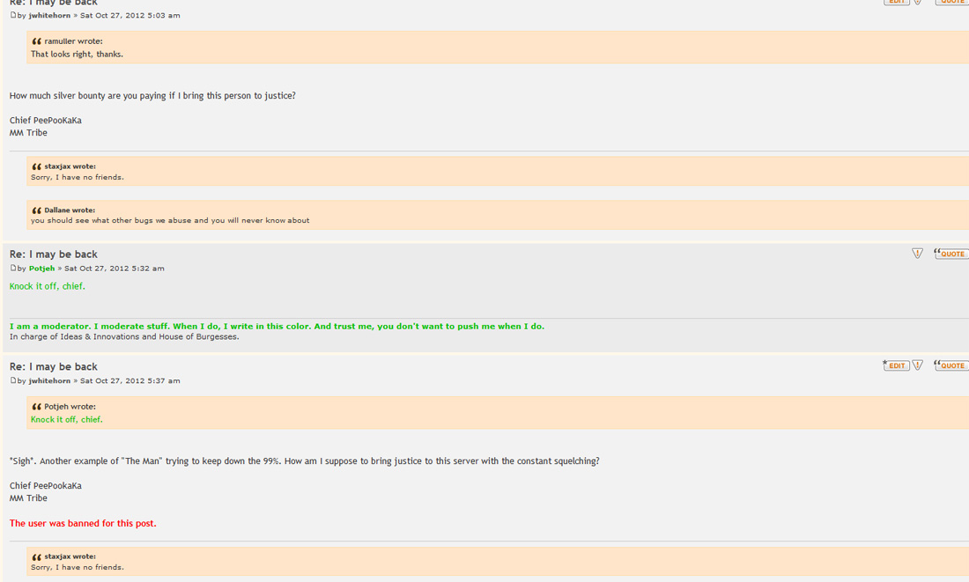
Task: Open jwhitehorn profile from 5:03 am post
Action: [49, 16]
